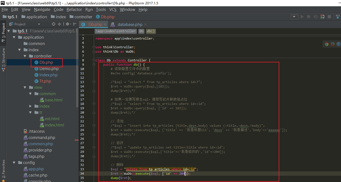
Task: Open the File menu
Action: click(5, 10)
